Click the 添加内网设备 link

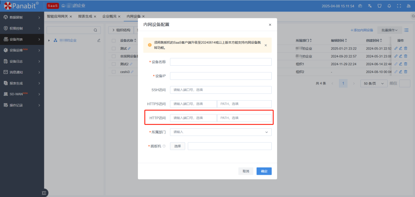[x=362, y=30]
